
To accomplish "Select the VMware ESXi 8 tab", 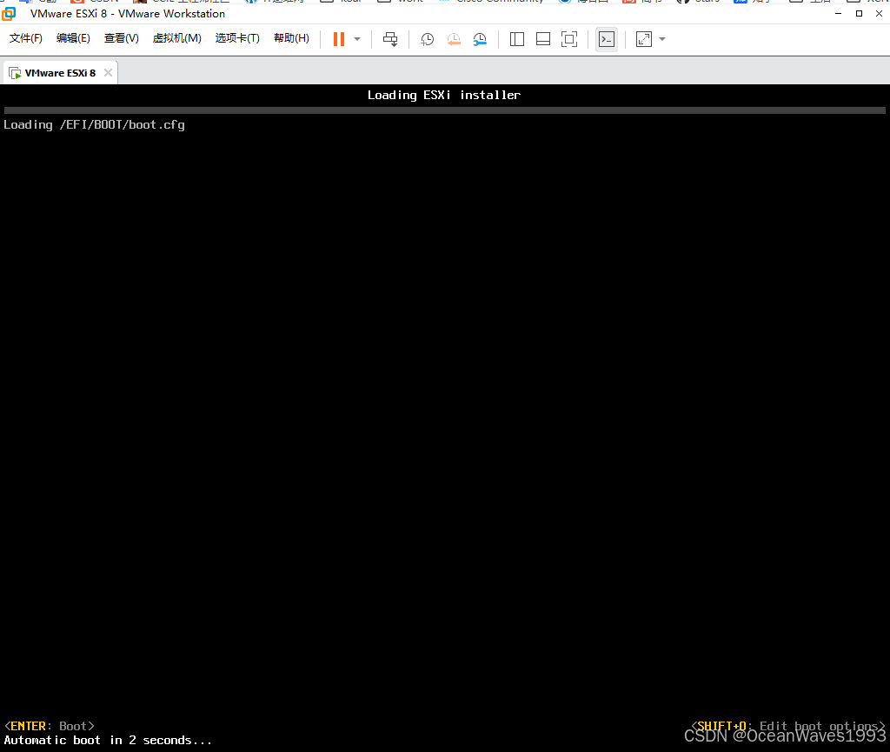I will (x=60, y=73).
